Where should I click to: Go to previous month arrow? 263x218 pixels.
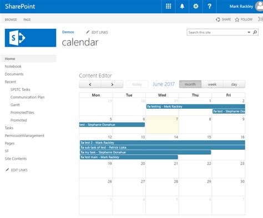(x=90, y=84)
